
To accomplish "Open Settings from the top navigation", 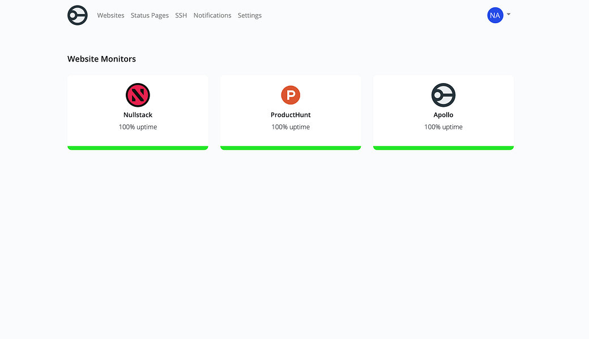I will tap(249, 15).
